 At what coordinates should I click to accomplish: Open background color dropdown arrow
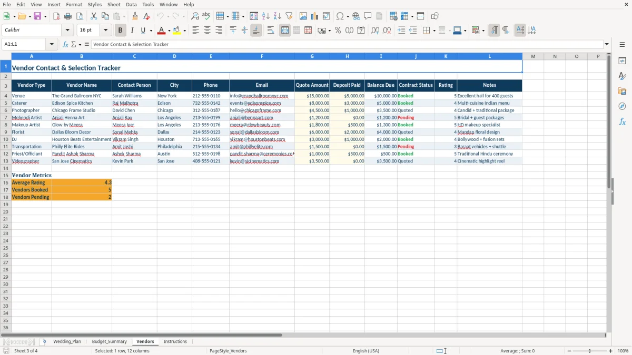pyautogui.click(x=184, y=31)
